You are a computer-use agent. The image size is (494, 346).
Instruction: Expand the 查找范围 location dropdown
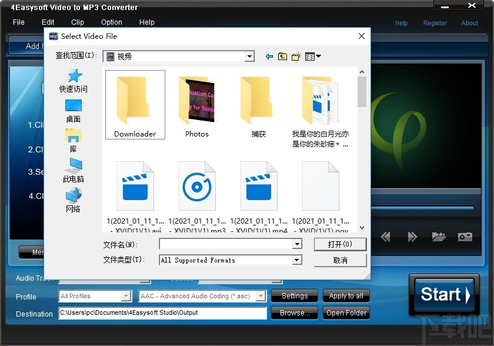point(249,56)
